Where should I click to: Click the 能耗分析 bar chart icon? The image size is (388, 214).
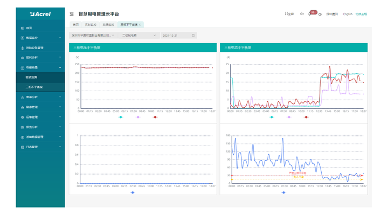(x=23, y=58)
